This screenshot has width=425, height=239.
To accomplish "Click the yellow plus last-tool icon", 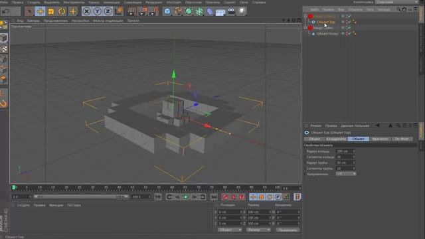I will 72,11.
